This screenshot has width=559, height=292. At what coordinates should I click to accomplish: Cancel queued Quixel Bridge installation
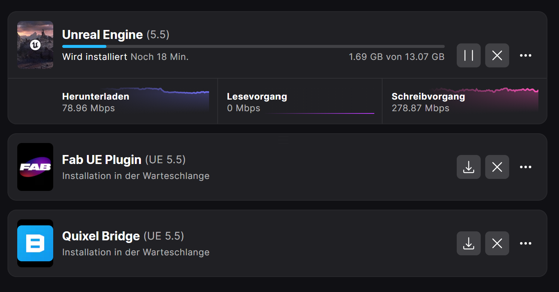[497, 243]
